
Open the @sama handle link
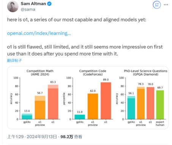[28, 9]
